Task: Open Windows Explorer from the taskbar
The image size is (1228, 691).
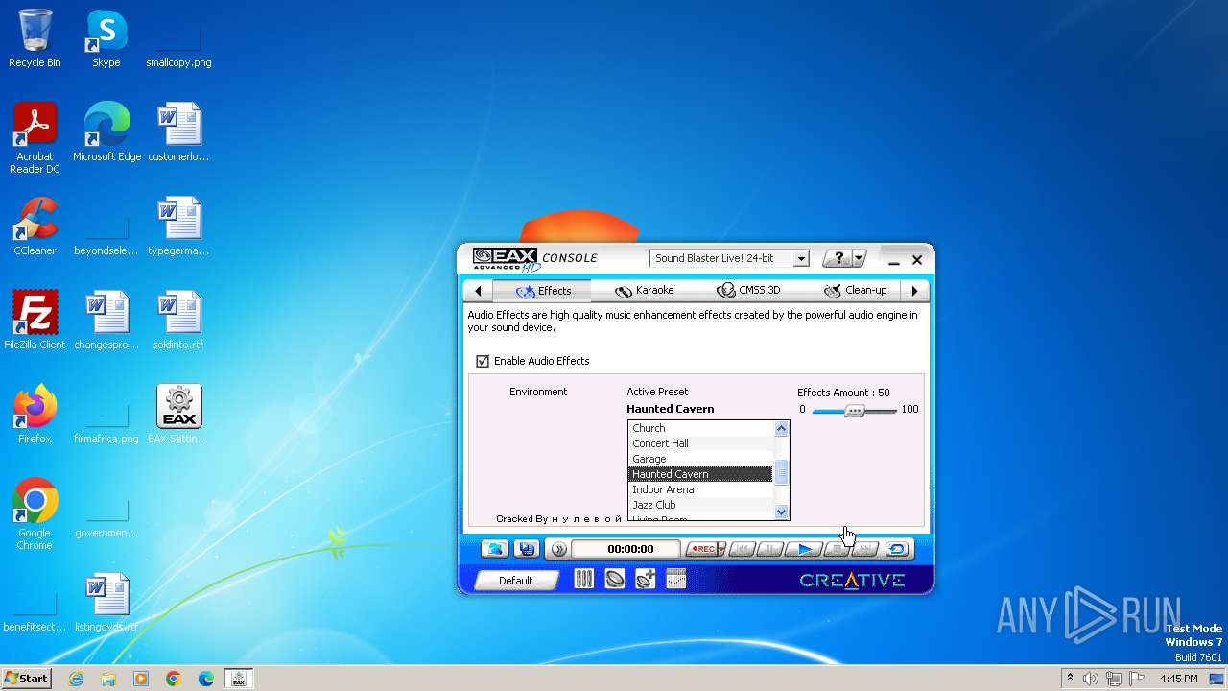Action: click(108, 679)
